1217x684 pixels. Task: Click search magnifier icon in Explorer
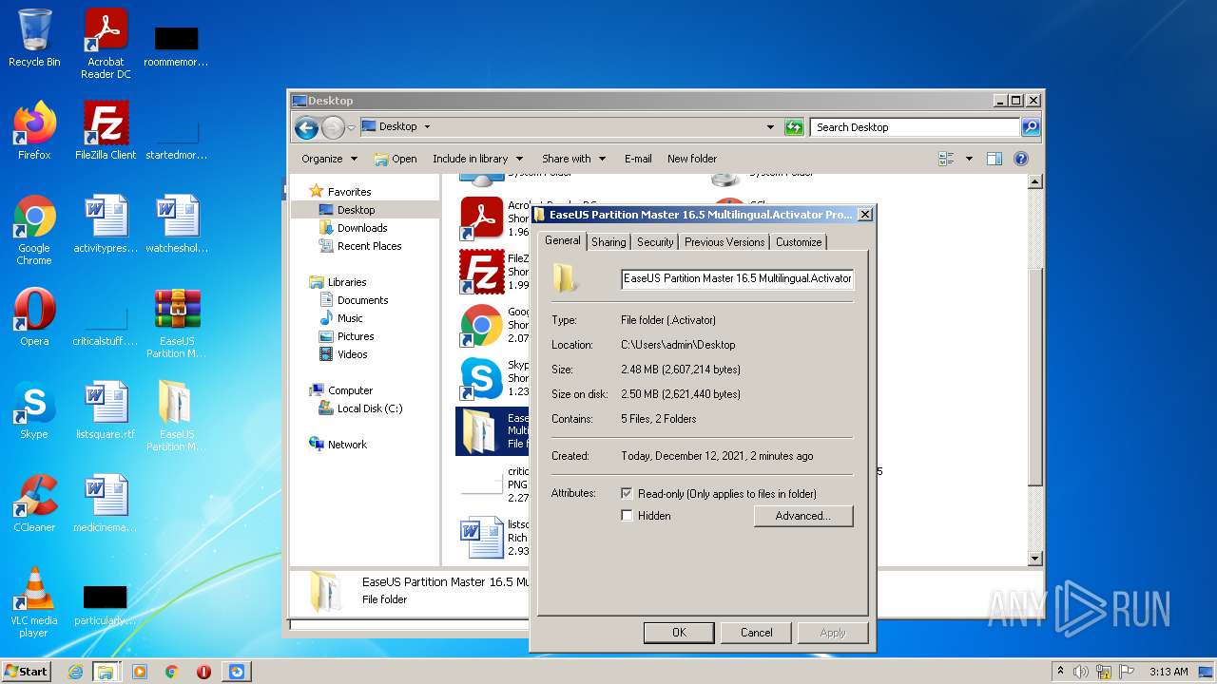[1031, 127]
